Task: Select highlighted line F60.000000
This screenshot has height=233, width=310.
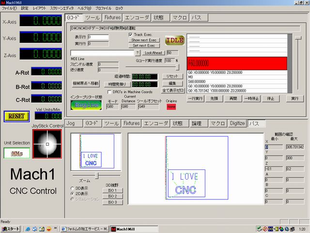Action: 237,64
